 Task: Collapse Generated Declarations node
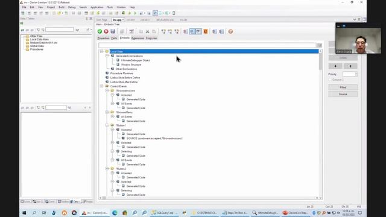click(107, 56)
